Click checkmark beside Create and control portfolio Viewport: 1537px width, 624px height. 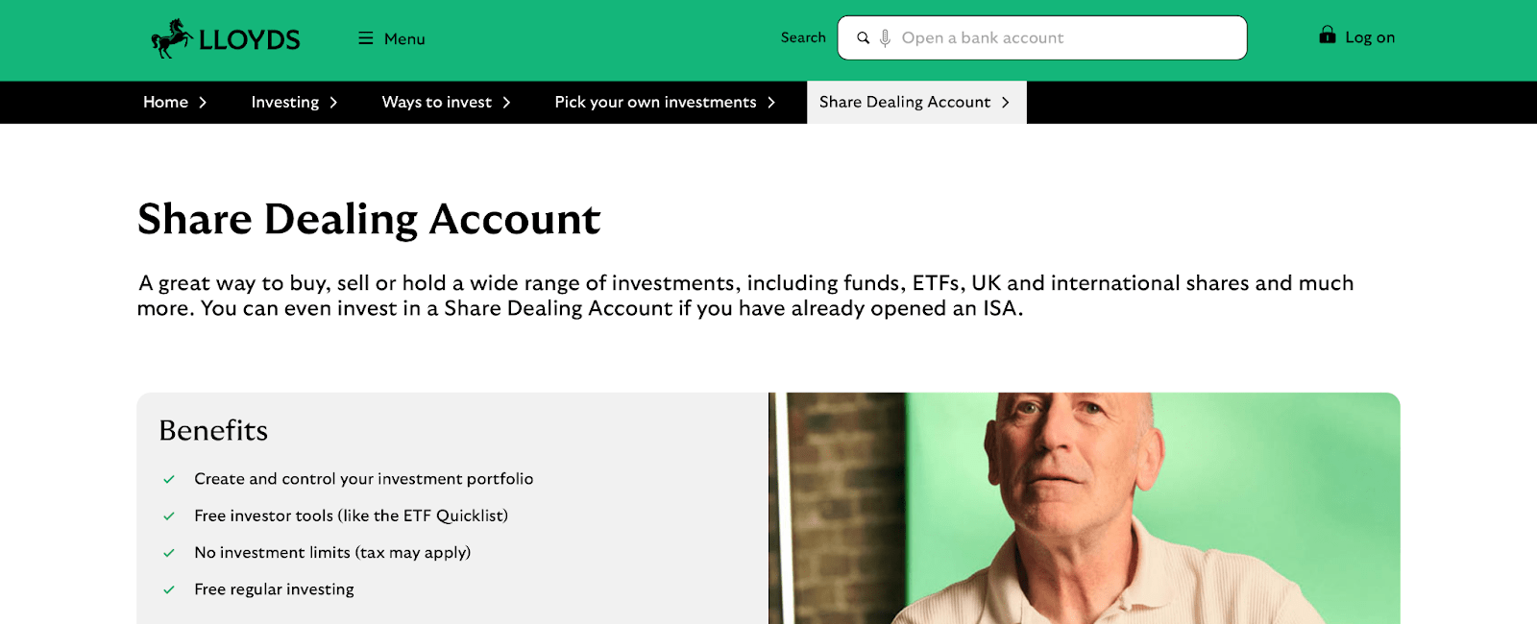(169, 479)
